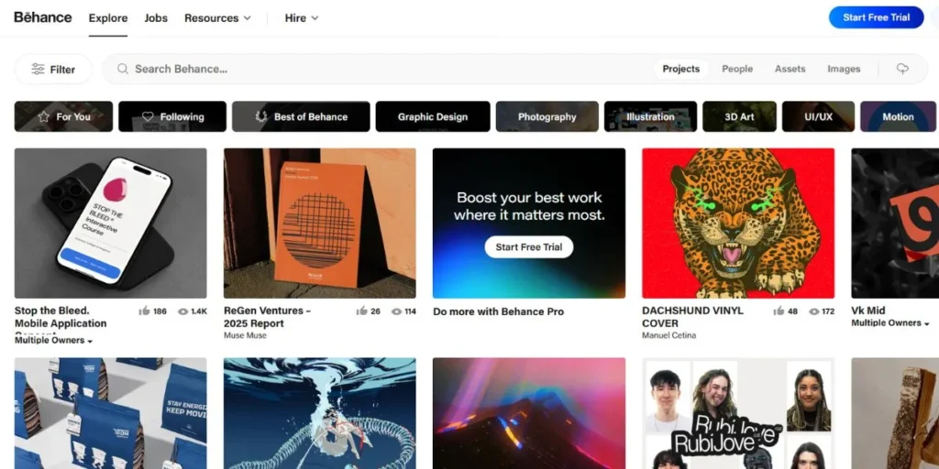Click the magnifier icon in search bar

pos(123,69)
